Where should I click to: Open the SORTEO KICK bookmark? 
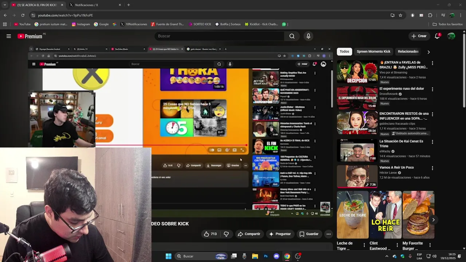(x=200, y=24)
